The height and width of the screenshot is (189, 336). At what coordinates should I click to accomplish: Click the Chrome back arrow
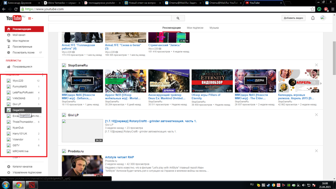click(x=4, y=9)
